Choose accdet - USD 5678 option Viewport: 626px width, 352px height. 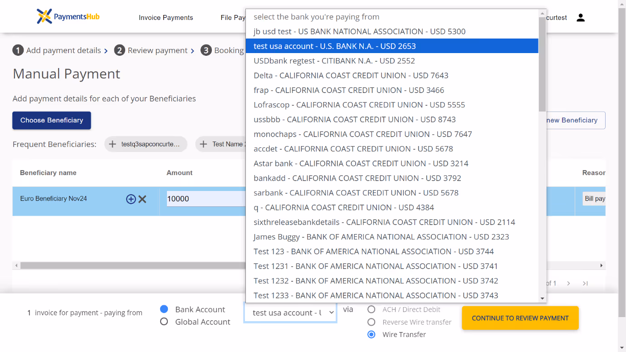coord(392,149)
